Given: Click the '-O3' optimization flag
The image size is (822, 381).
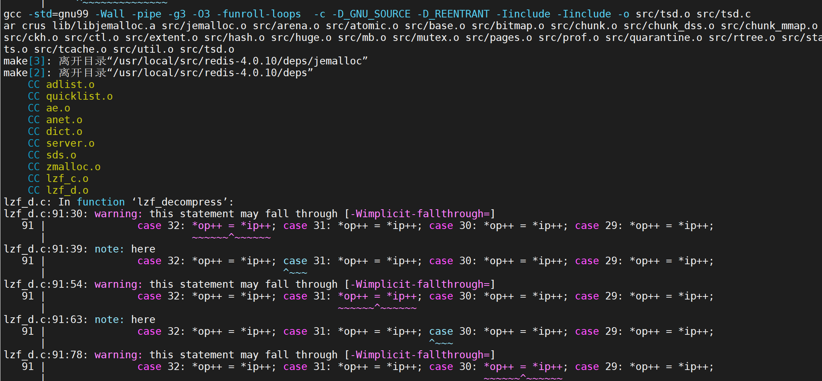Looking at the screenshot, I should 201,14.
